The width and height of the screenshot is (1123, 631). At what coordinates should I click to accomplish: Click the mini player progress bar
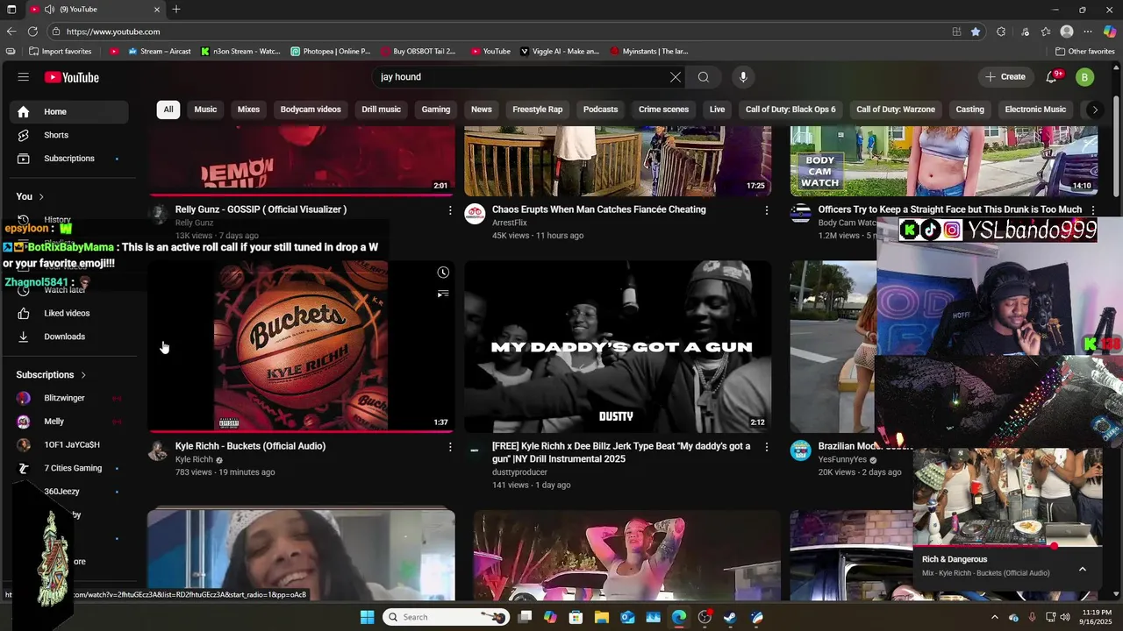(1007, 546)
